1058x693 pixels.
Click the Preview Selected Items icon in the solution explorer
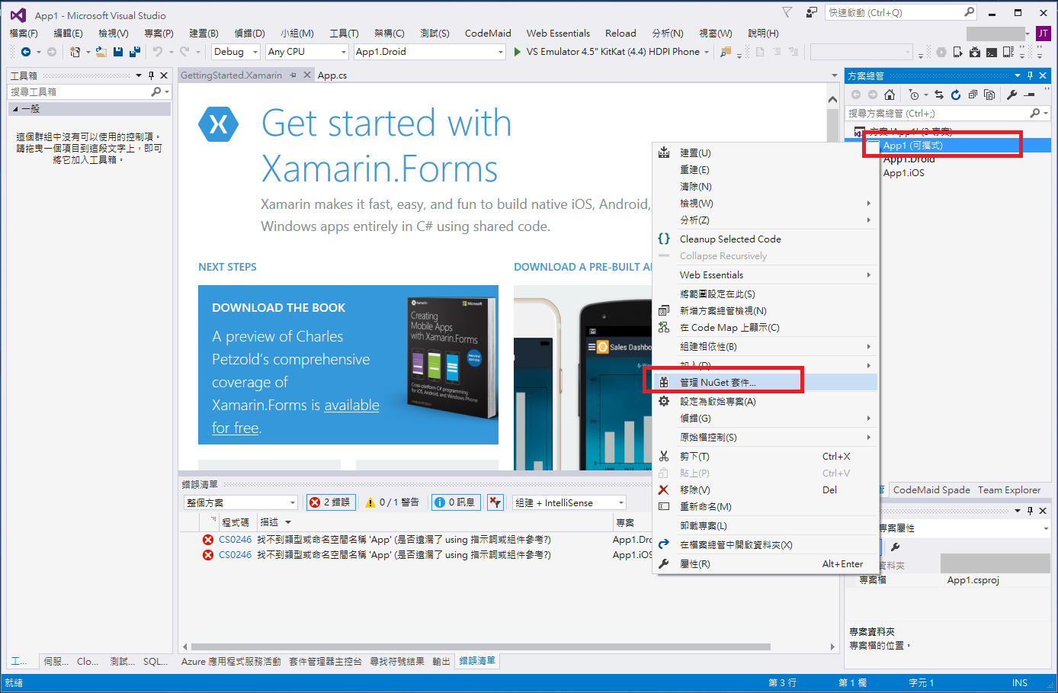(x=1030, y=95)
